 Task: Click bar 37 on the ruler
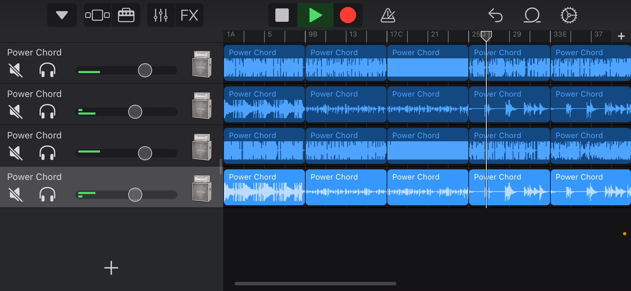599,34
